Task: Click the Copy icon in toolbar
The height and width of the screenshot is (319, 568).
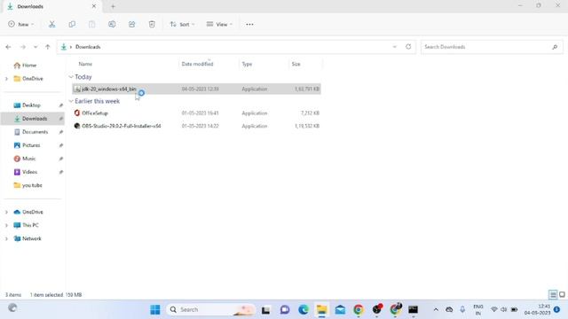Action: (x=72, y=24)
